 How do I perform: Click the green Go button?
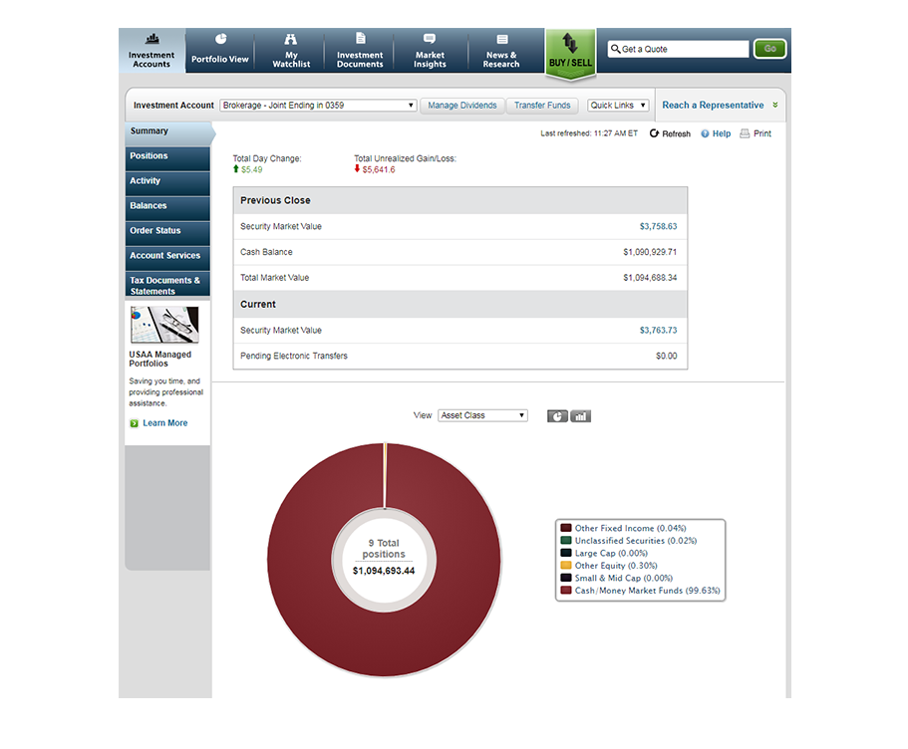tap(769, 49)
